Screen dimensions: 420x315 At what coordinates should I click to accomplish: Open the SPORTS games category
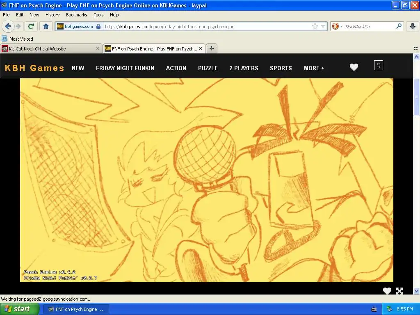281,68
